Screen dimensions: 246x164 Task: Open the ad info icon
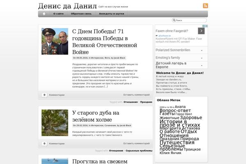(x=204, y=26)
